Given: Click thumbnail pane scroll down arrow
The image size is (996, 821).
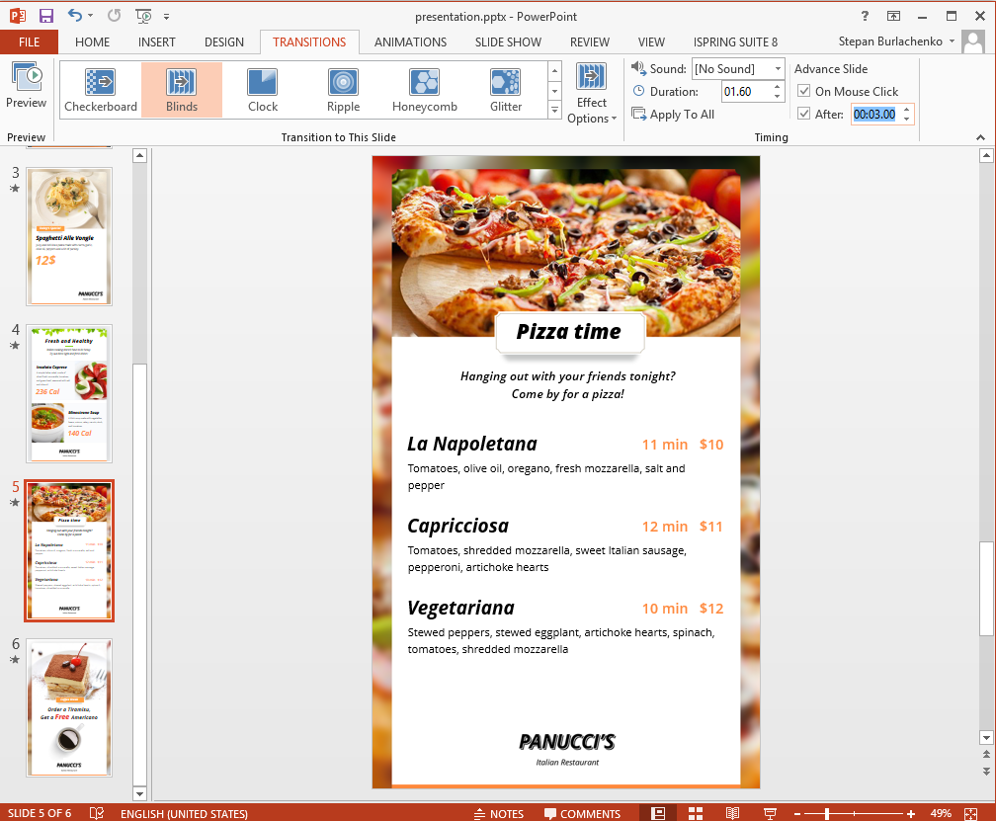Looking at the screenshot, I should pyautogui.click(x=139, y=793).
